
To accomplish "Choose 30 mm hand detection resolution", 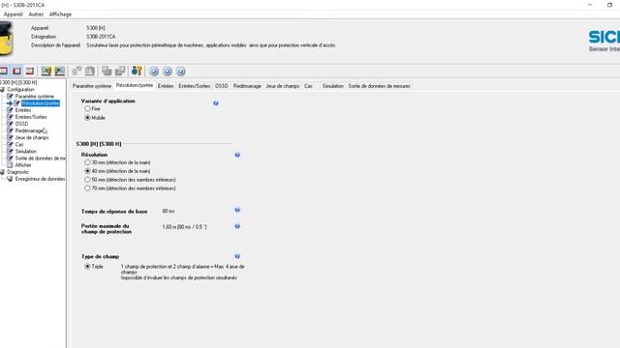I will 87,162.
